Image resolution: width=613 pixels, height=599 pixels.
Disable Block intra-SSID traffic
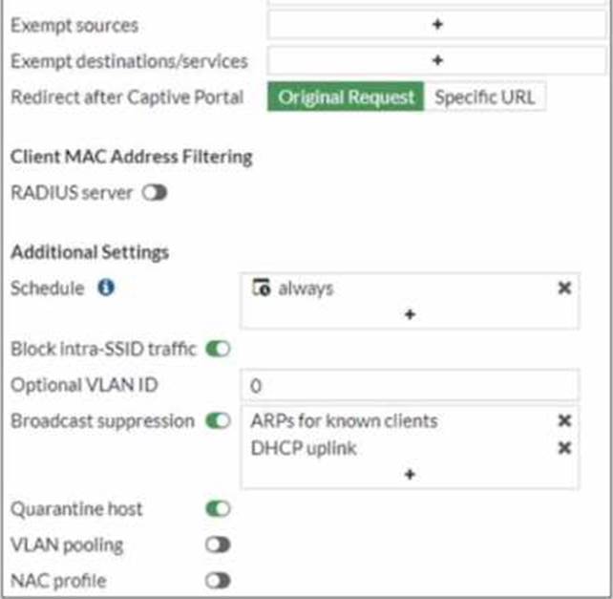coord(218,350)
